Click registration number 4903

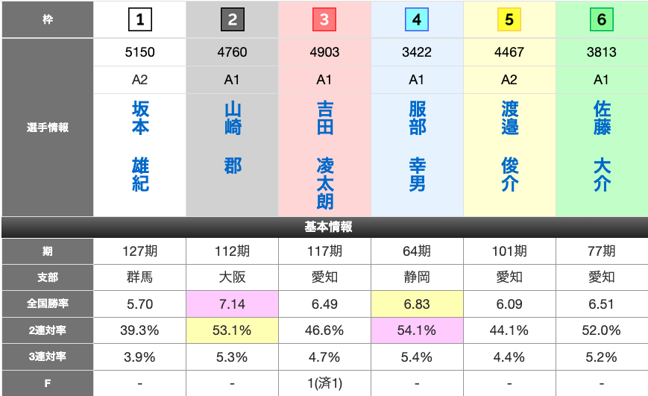point(324,53)
